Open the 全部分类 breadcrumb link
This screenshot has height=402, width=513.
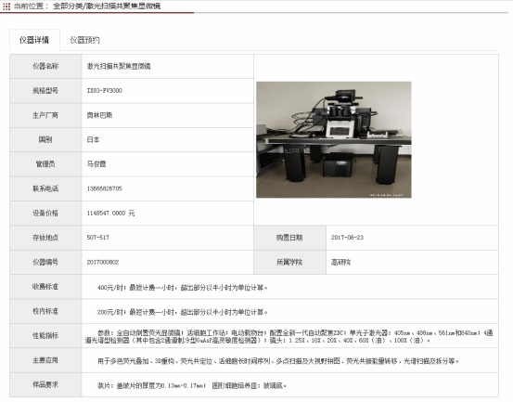pyautogui.click(x=68, y=6)
